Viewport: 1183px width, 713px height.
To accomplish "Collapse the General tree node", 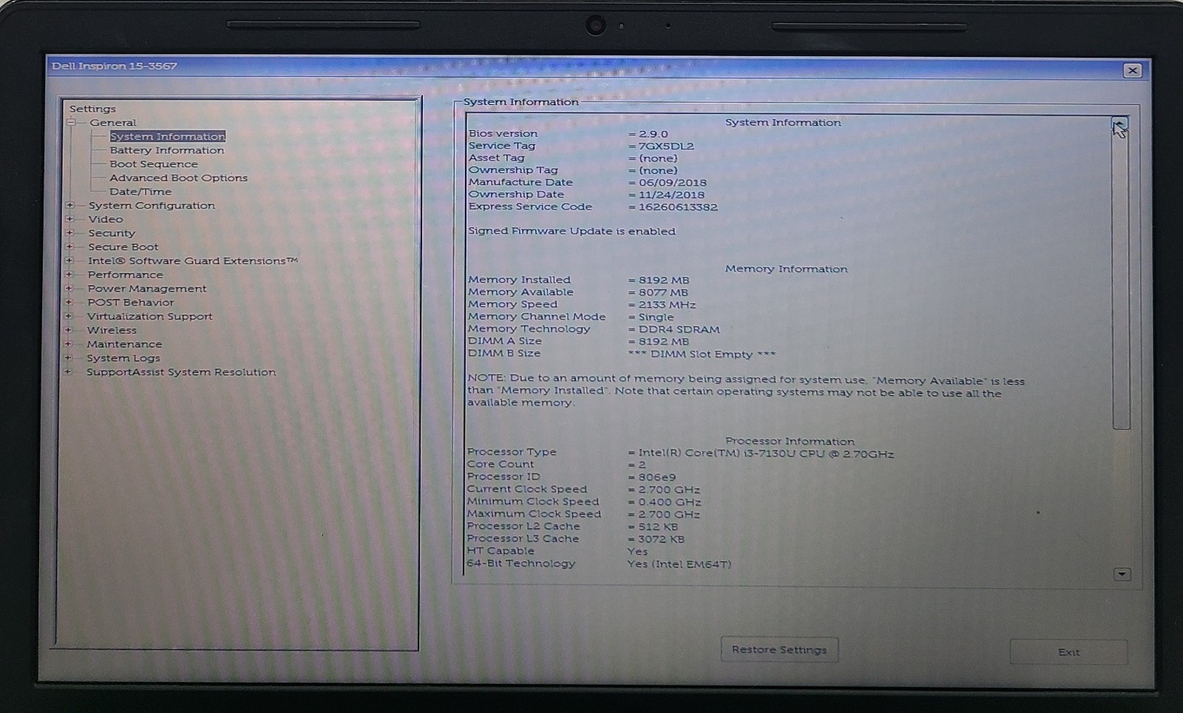I will click(x=72, y=123).
